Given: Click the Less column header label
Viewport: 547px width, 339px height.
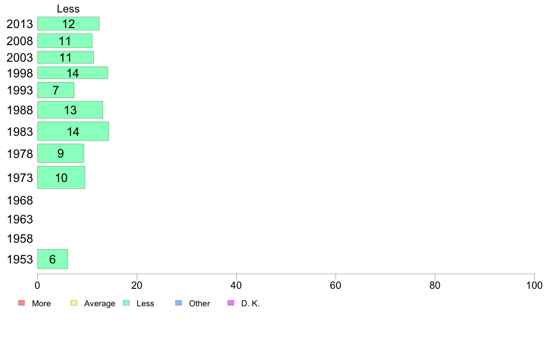Looking at the screenshot, I should pos(68,9).
